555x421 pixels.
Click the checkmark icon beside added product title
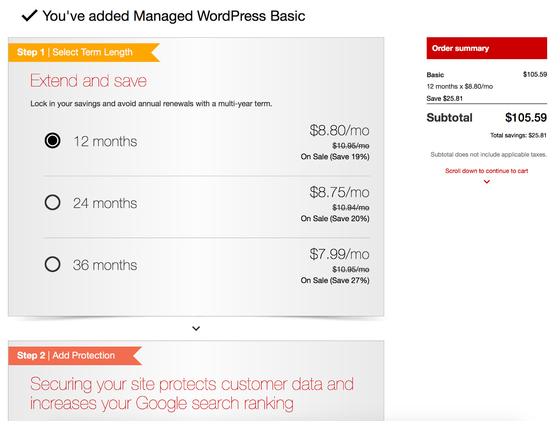coord(29,16)
